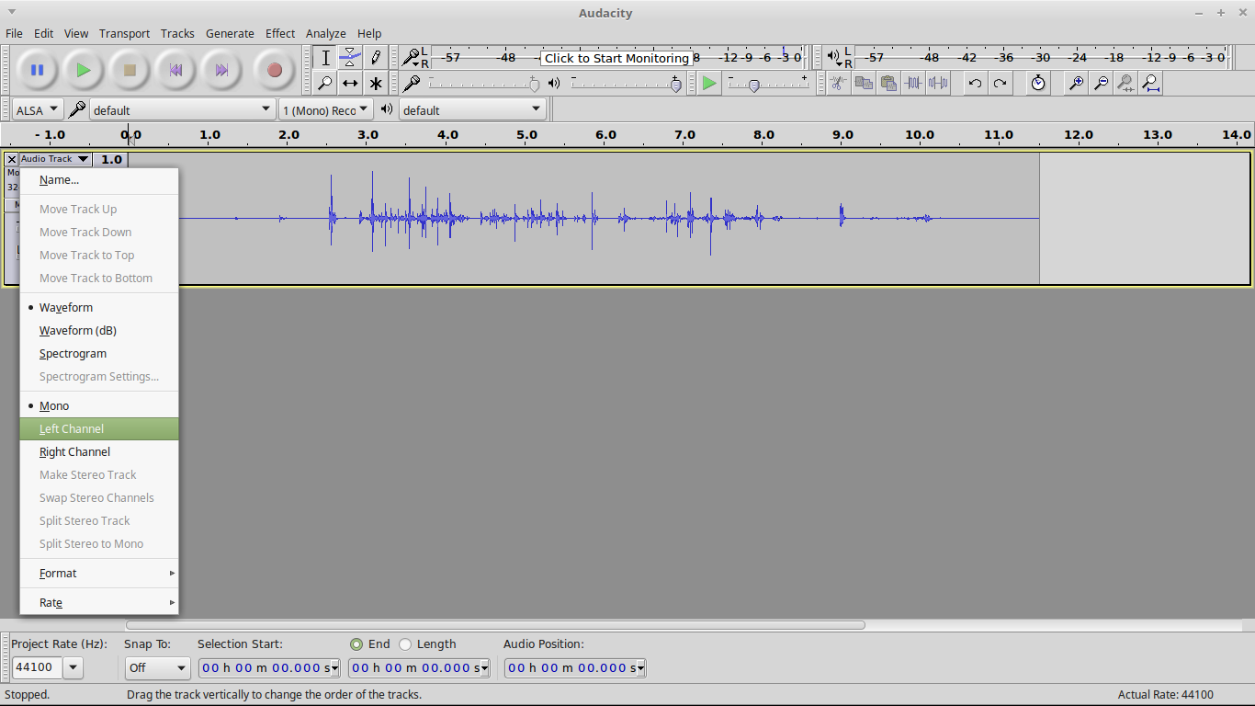
Task: Select the End radio button
Action: pos(357,643)
